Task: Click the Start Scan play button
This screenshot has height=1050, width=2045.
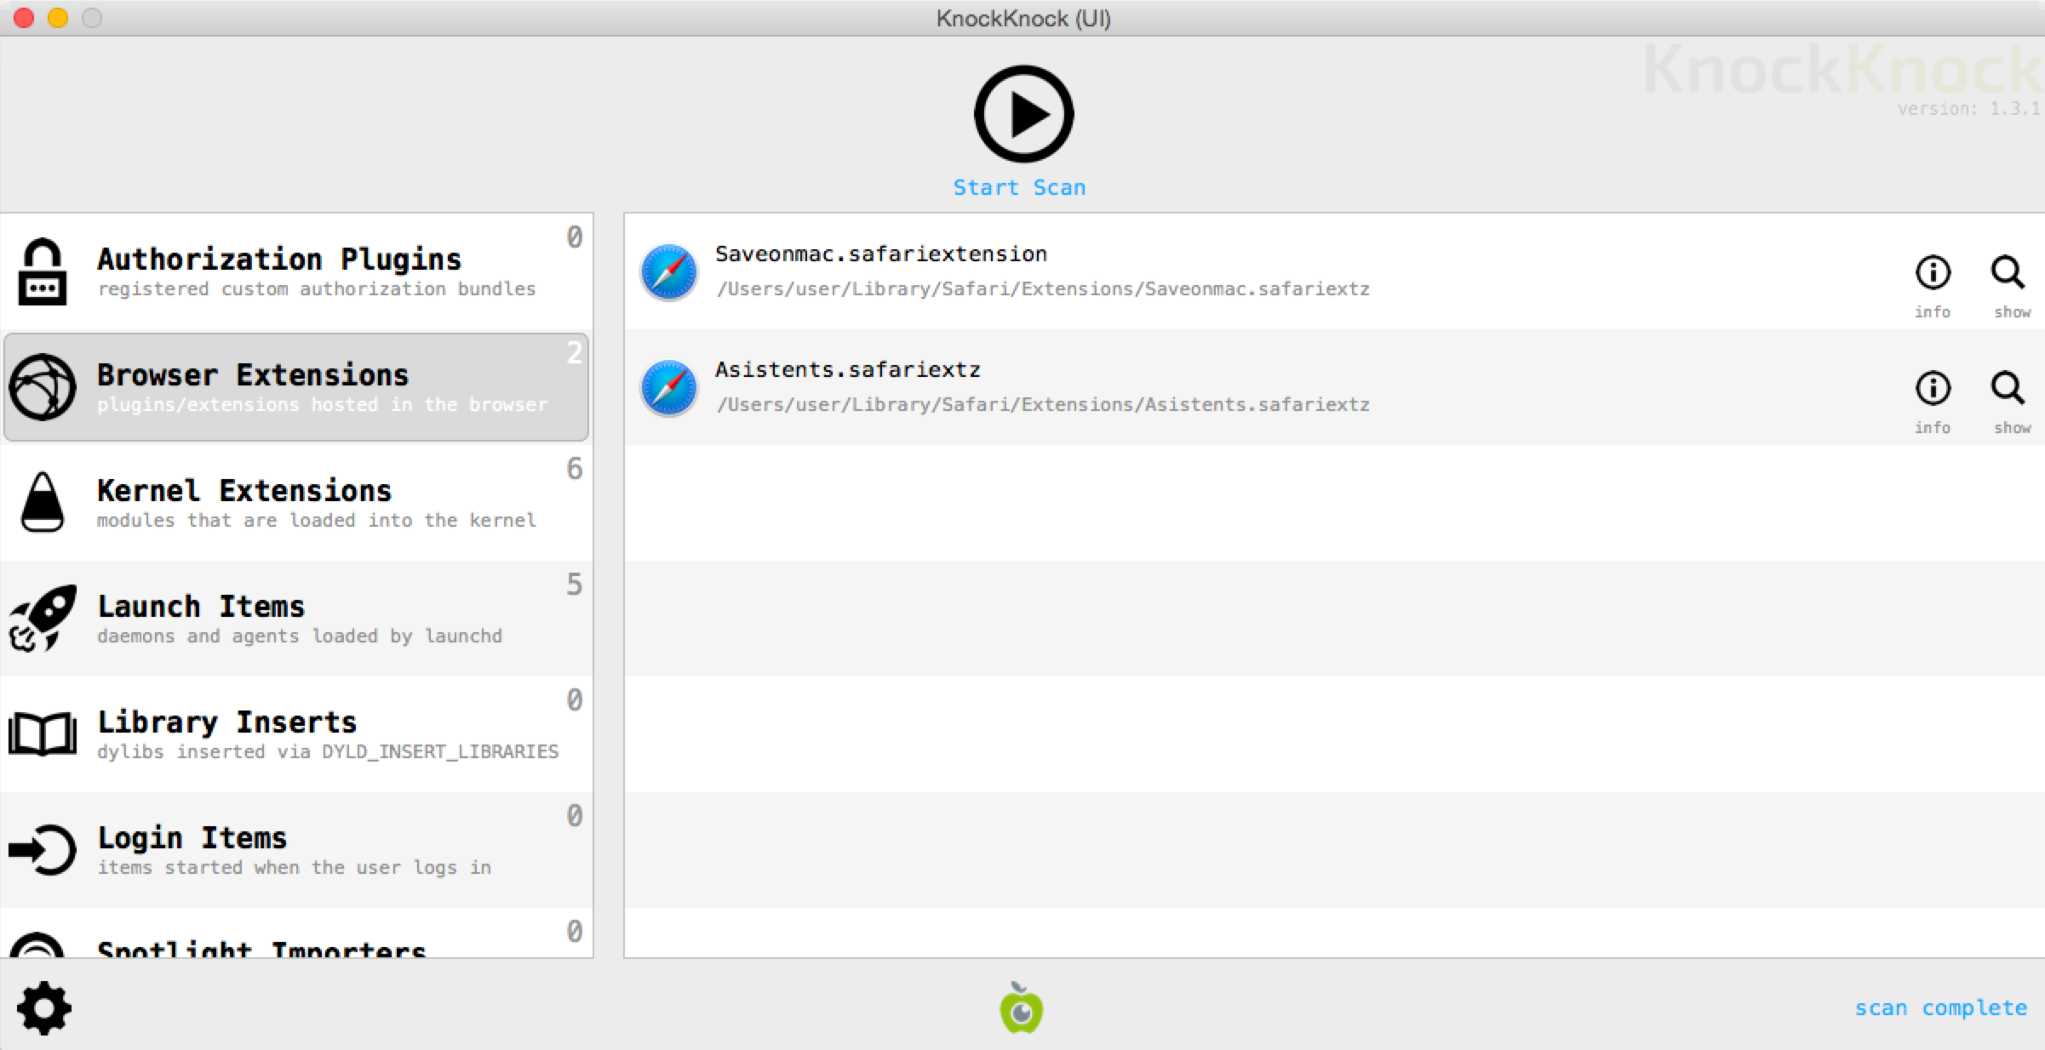Action: 1023,114
